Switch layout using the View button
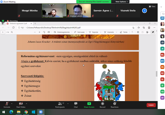This screenshot has height=115, width=165. point(152,7)
